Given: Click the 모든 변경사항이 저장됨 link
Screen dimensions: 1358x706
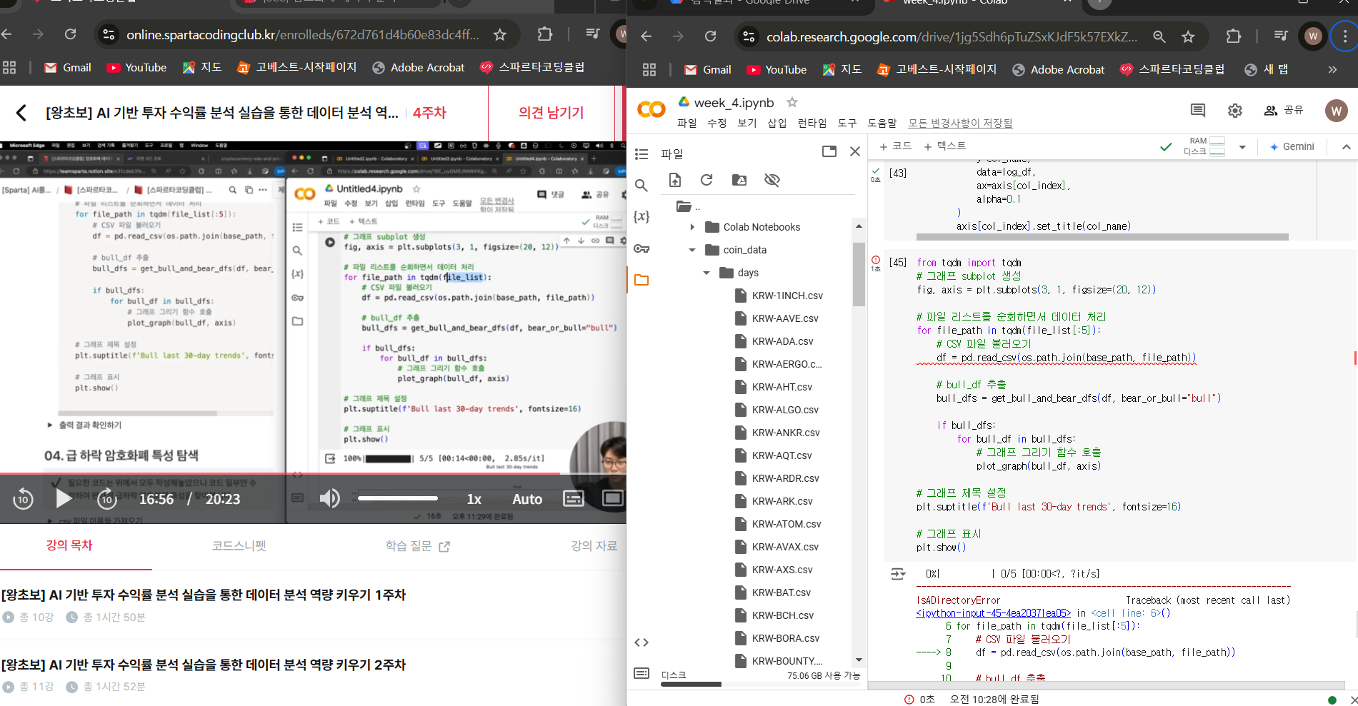Looking at the screenshot, I should pyautogui.click(x=960, y=123).
